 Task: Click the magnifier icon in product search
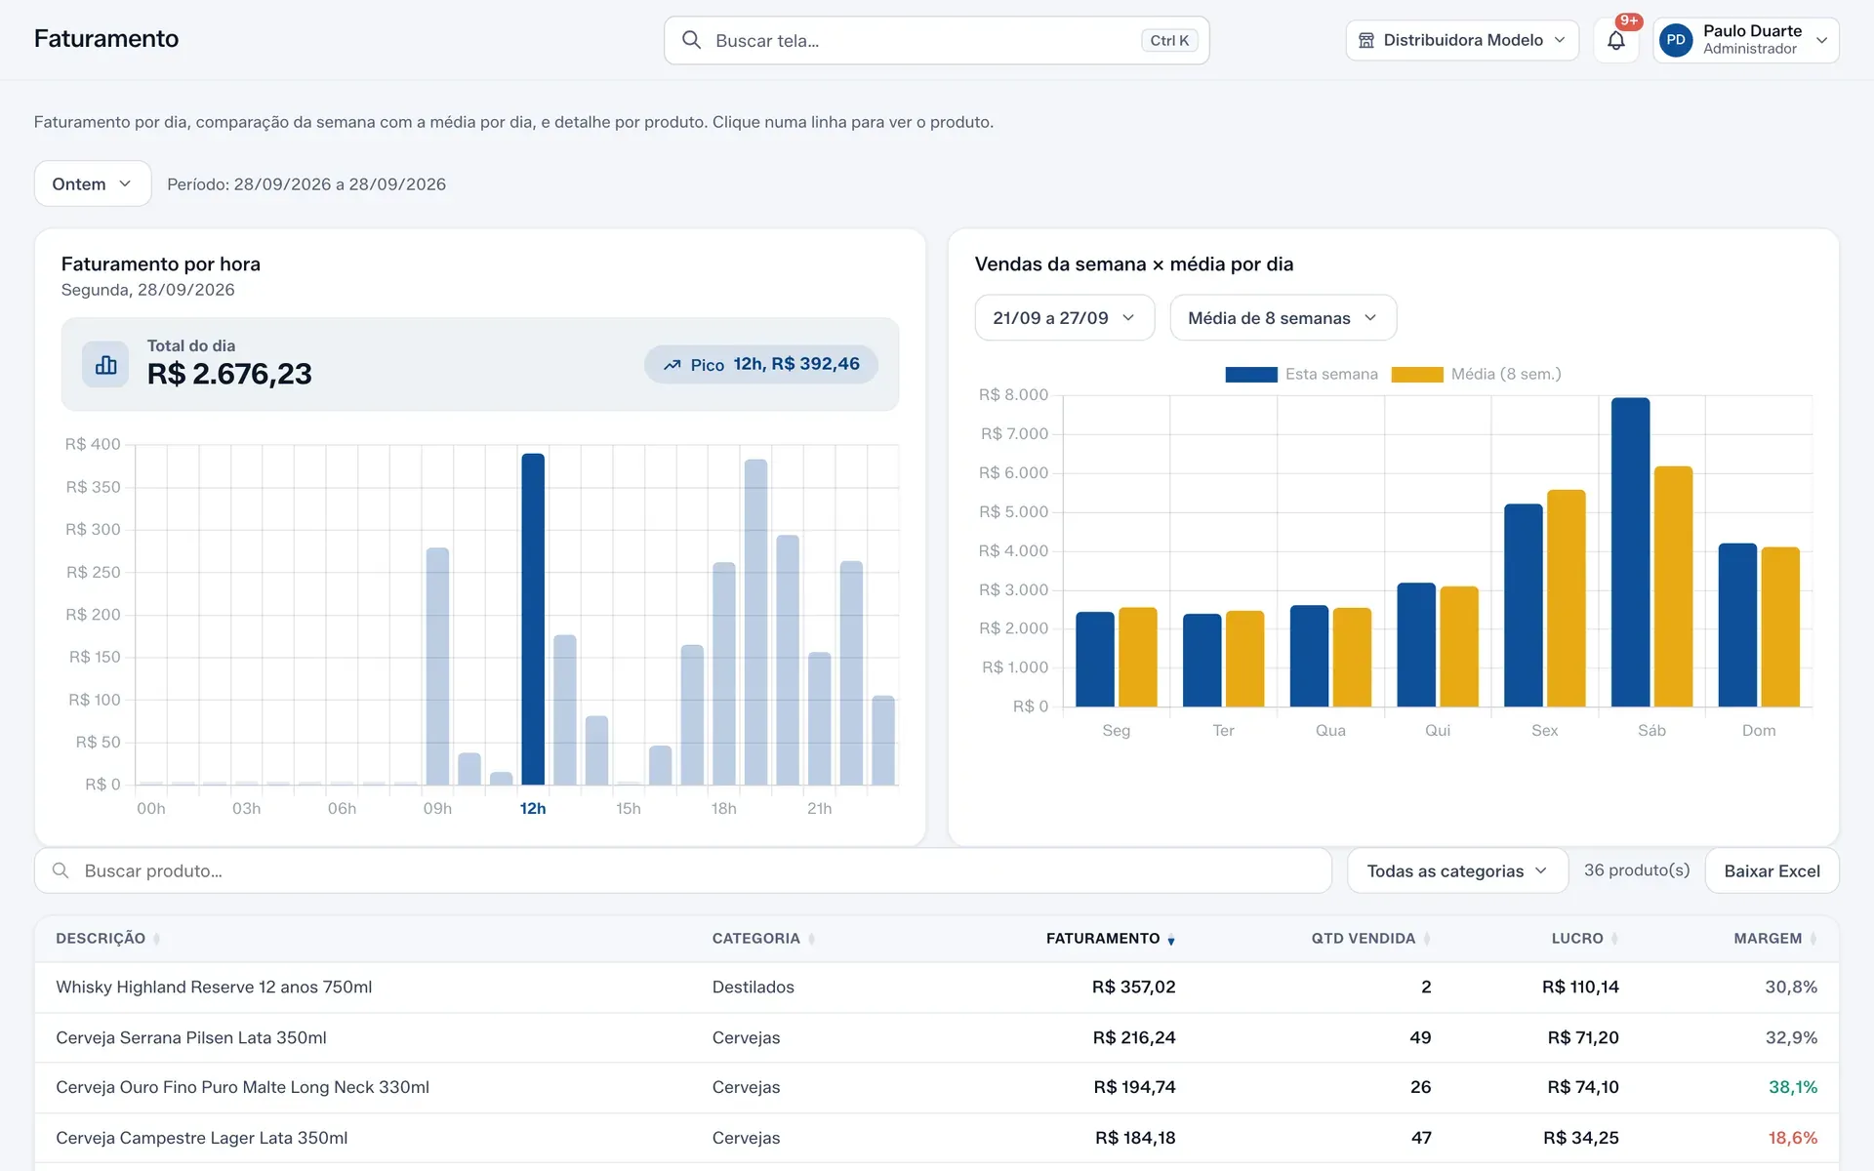(61, 870)
